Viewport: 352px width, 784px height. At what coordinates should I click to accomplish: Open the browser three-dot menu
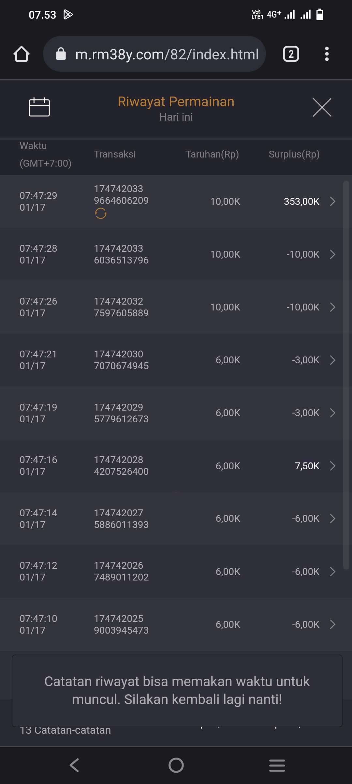[x=327, y=54]
